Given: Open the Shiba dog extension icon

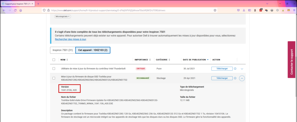Looking at the screenshot, I should pyautogui.click(x=289, y=10).
